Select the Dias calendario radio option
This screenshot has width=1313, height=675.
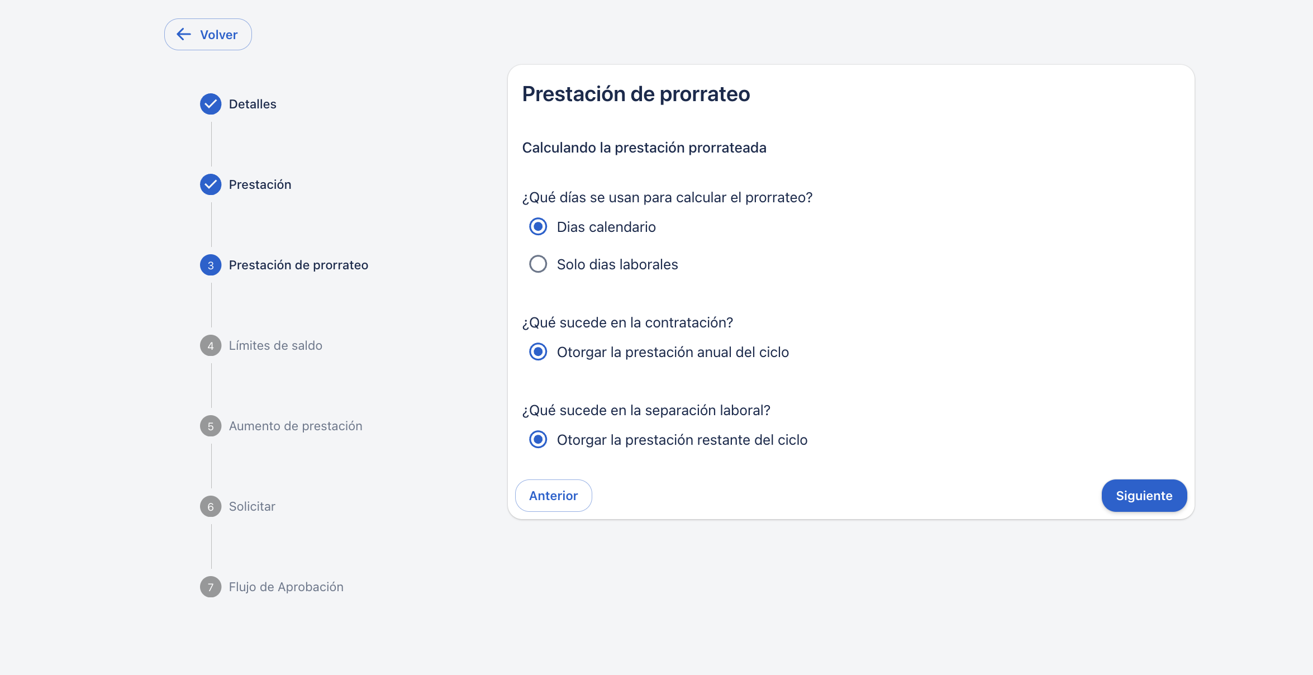[538, 227]
